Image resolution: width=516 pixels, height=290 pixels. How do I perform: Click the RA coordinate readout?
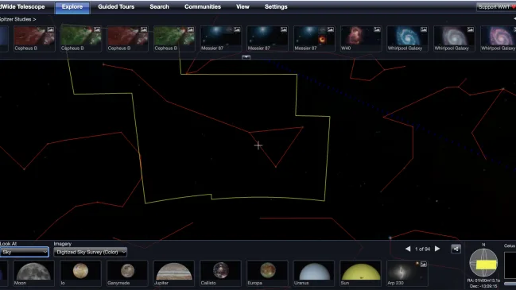[483, 280]
